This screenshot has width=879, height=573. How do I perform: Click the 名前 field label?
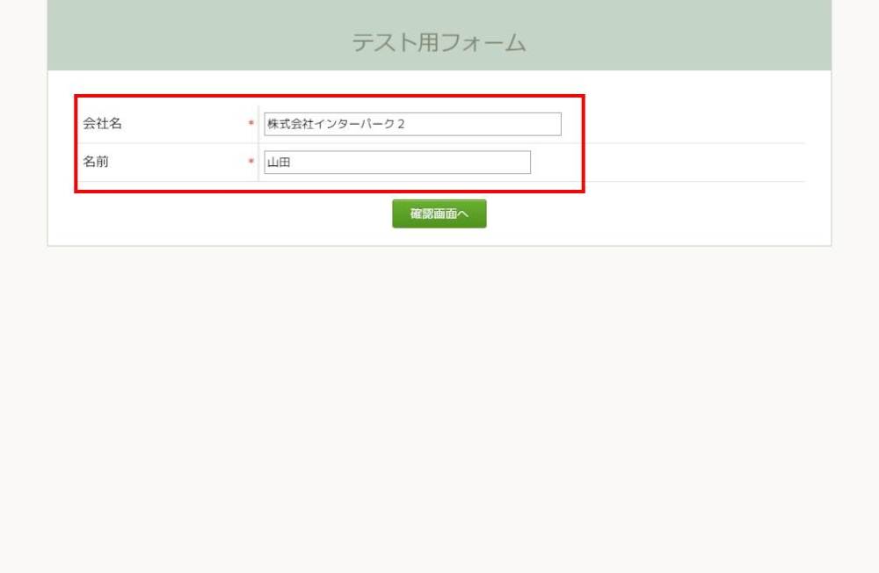(x=96, y=163)
